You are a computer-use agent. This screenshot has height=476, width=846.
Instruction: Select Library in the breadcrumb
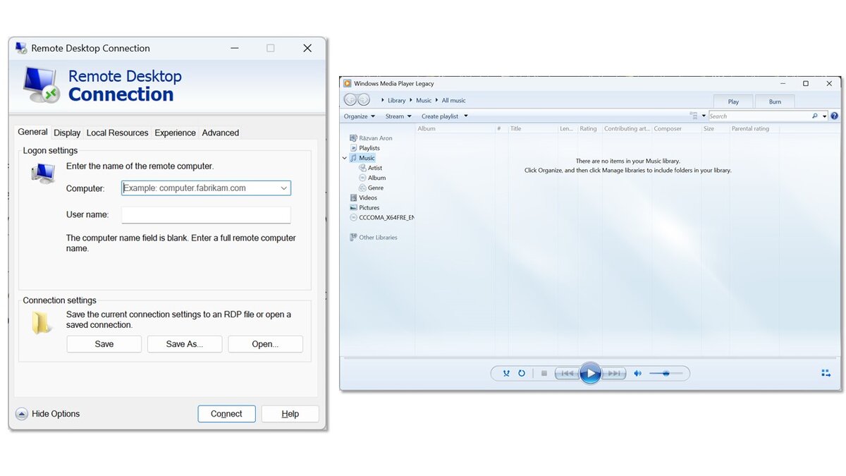coord(397,100)
